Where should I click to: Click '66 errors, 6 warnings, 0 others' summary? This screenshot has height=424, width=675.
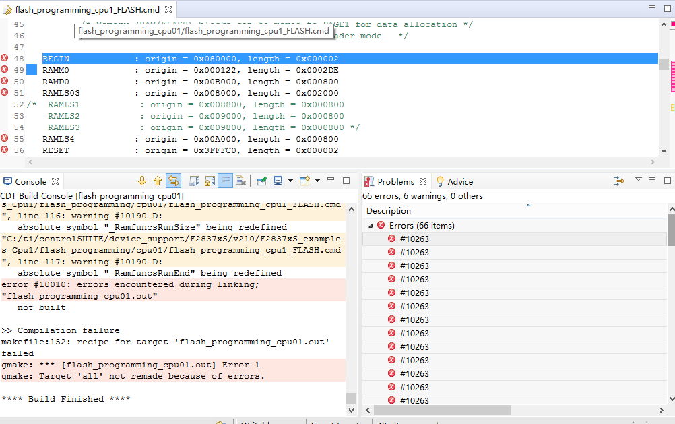coord(422,196)
